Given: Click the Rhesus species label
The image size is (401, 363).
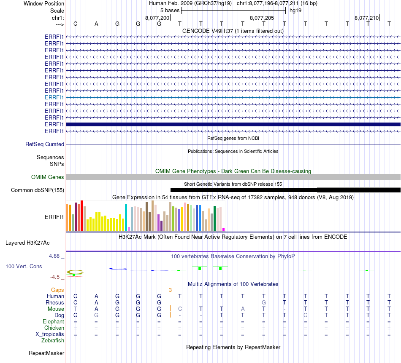Looking at the screenshot, I should pyautogui.click(x=55, y=302).
